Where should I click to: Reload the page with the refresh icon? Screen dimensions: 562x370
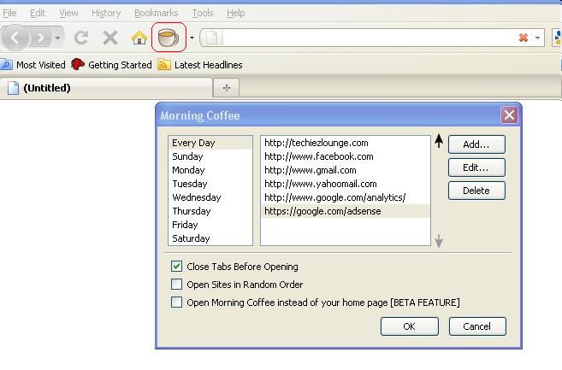pyautogui.click(x=81, y=38)
